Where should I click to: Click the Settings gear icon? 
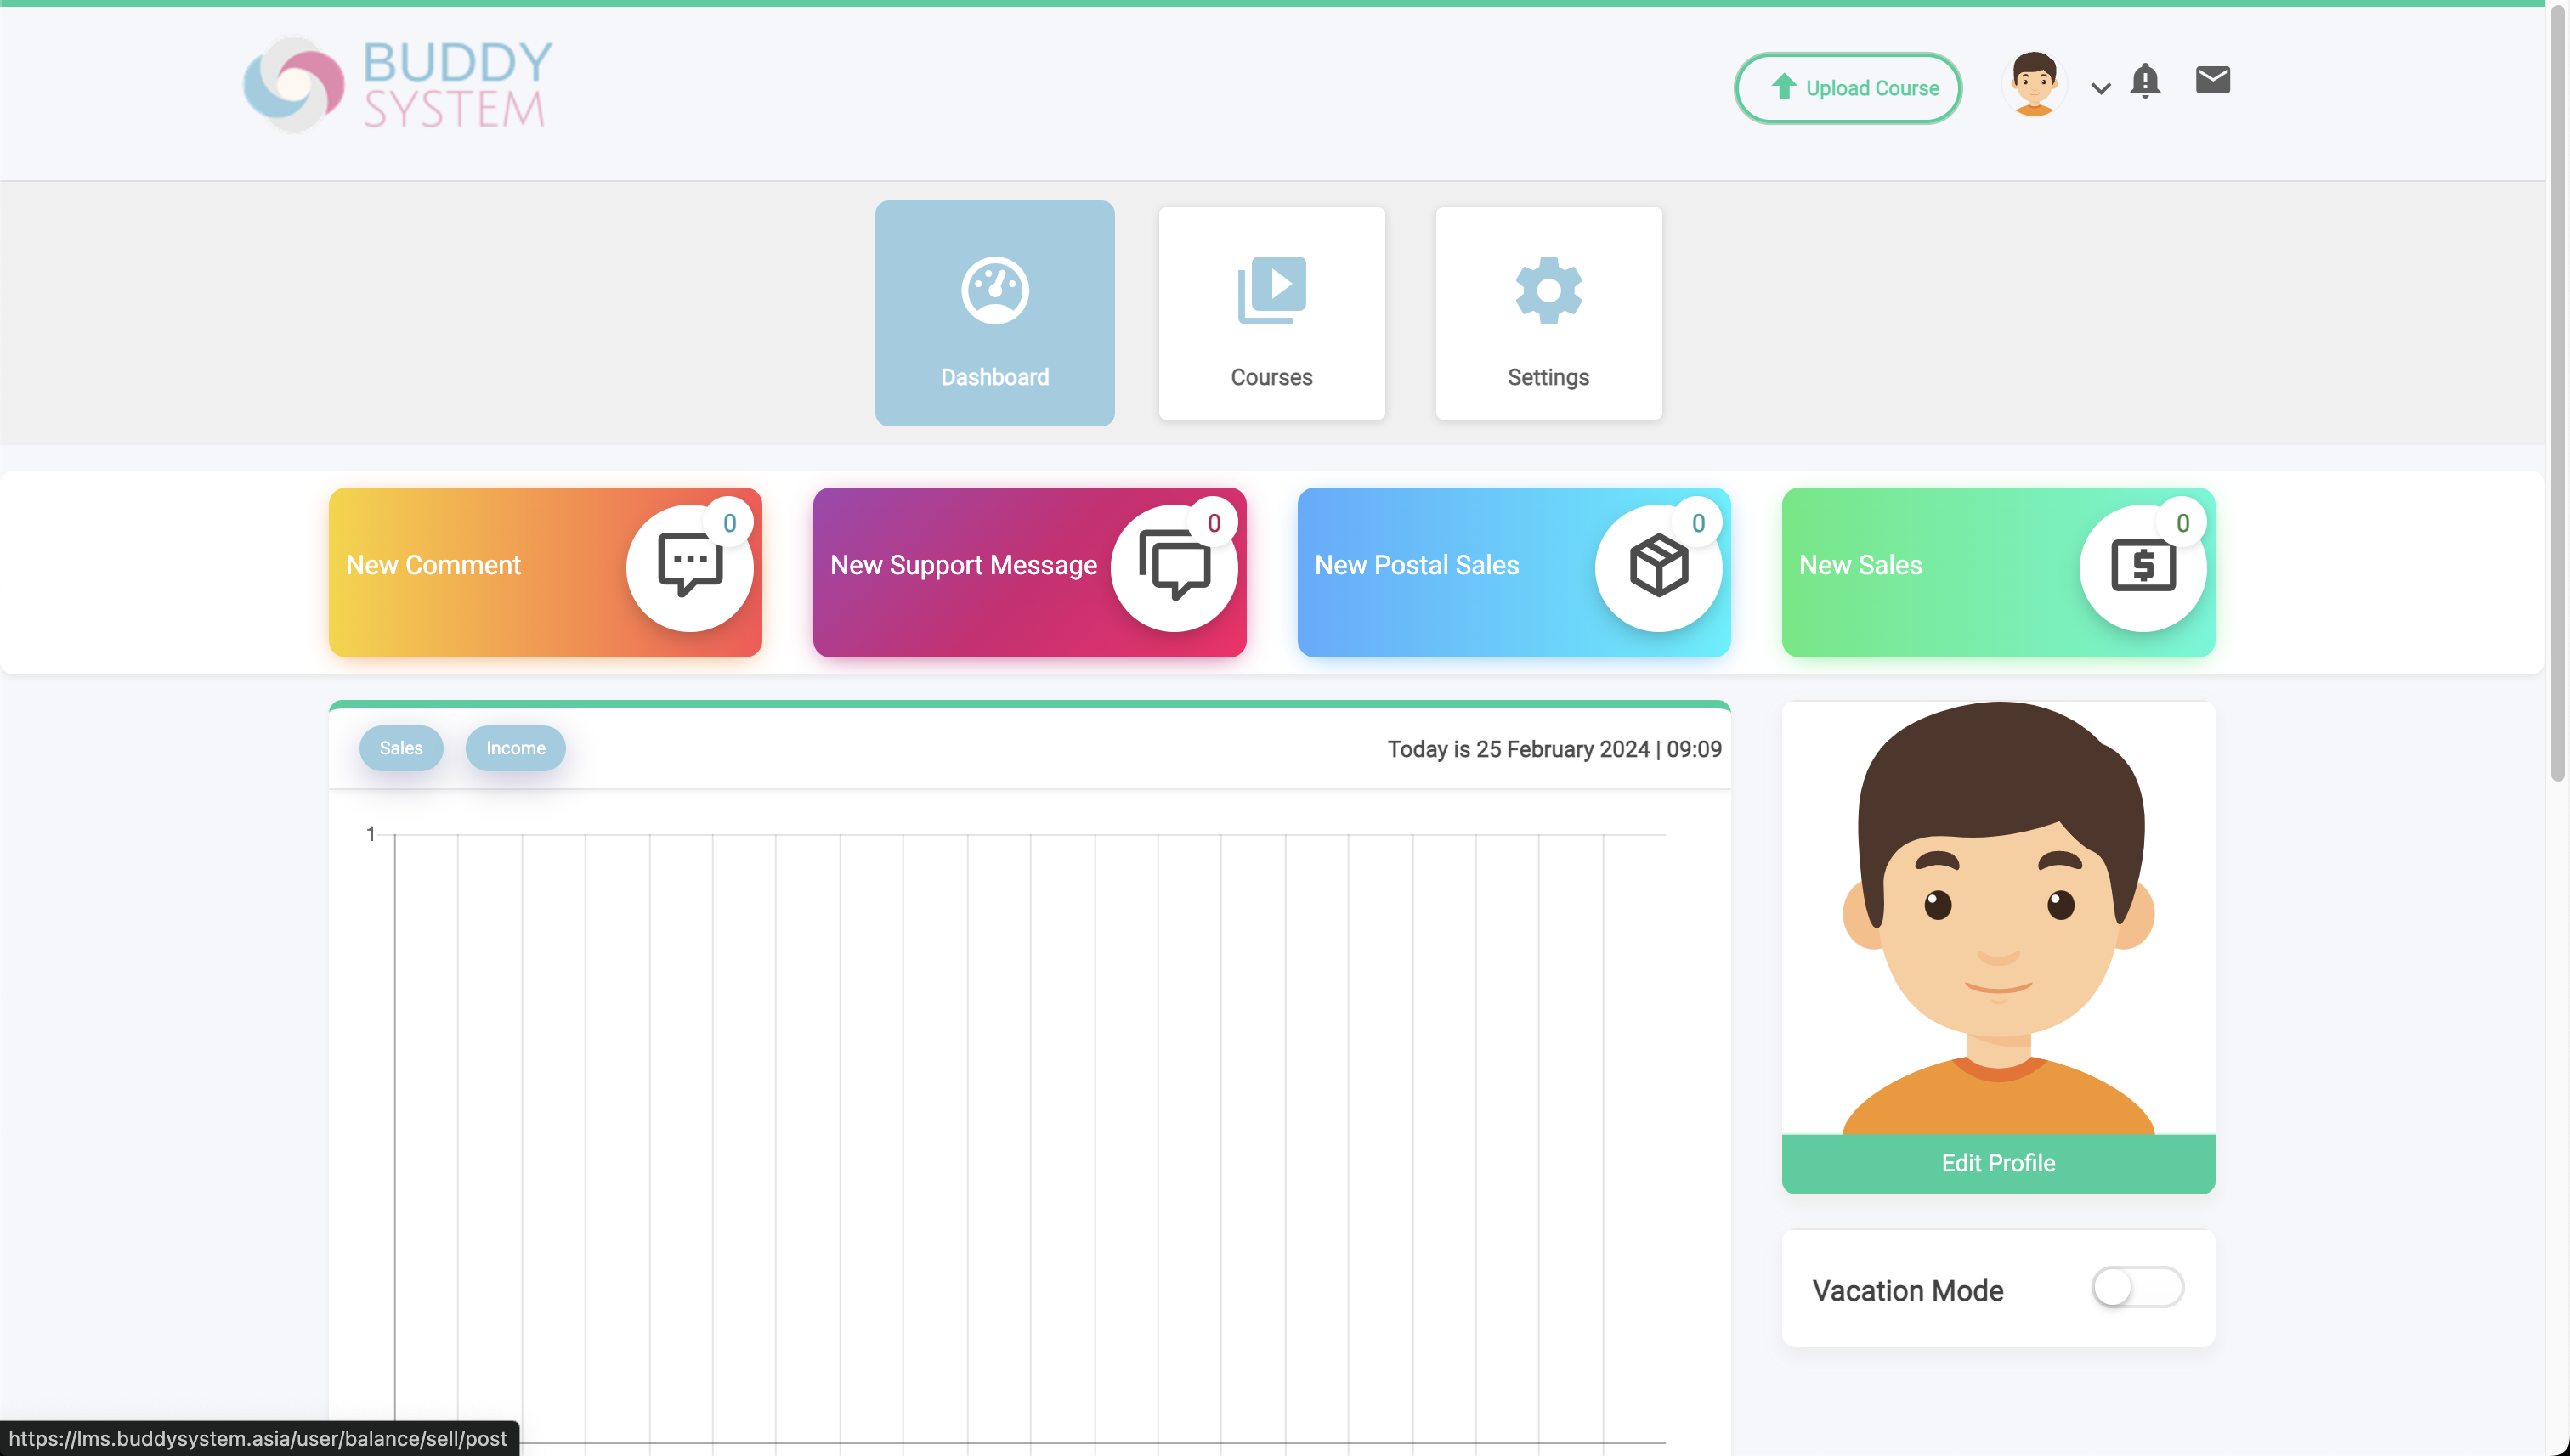[1548, 290]
